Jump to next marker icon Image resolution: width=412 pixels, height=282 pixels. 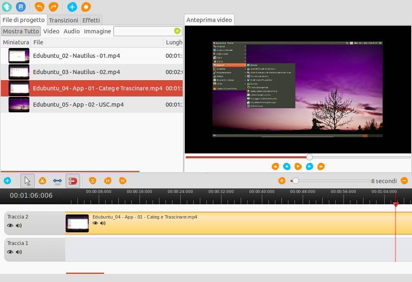pos(123,181)
